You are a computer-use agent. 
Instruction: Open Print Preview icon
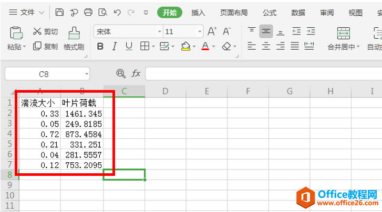[x=102, y=12]
